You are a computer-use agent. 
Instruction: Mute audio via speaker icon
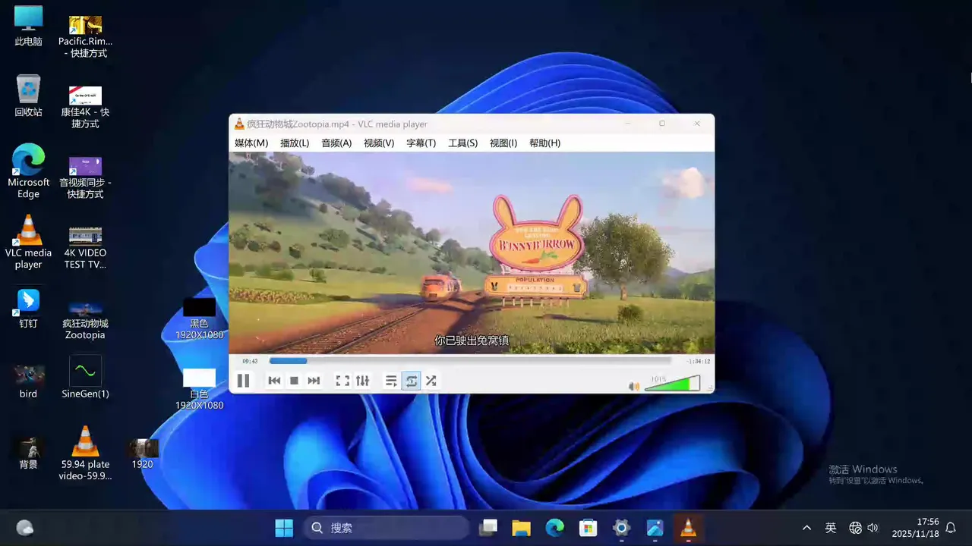point(634,386)
